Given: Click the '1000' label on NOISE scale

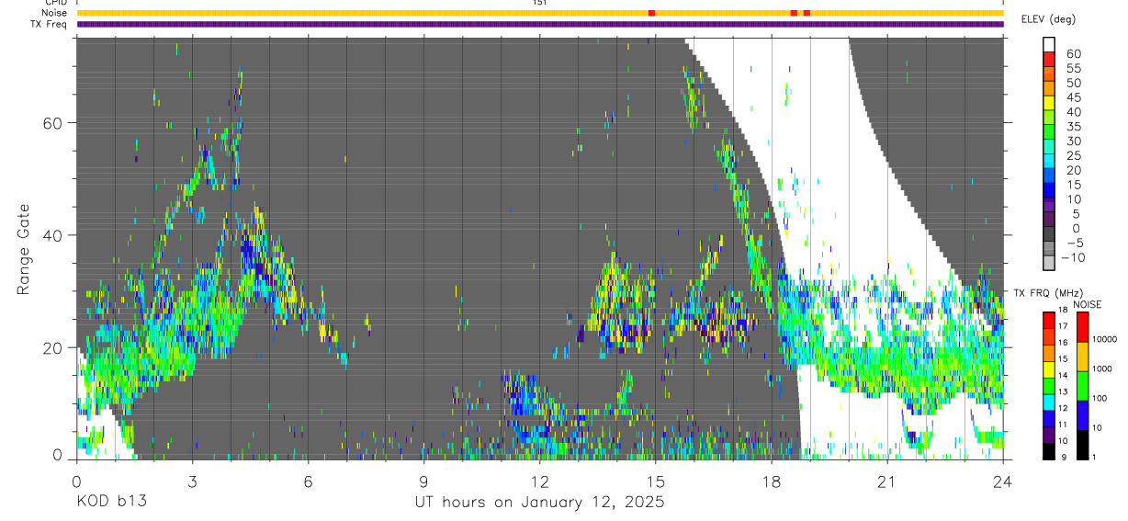Looking at the screenshot, I should click(1102, 368).
